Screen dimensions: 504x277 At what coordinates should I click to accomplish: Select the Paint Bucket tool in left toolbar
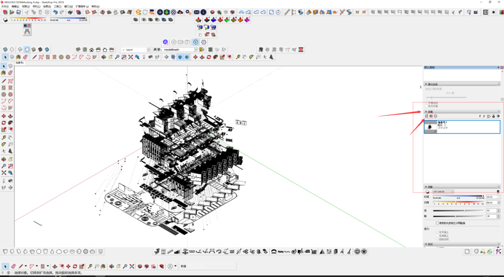point(4,73)
